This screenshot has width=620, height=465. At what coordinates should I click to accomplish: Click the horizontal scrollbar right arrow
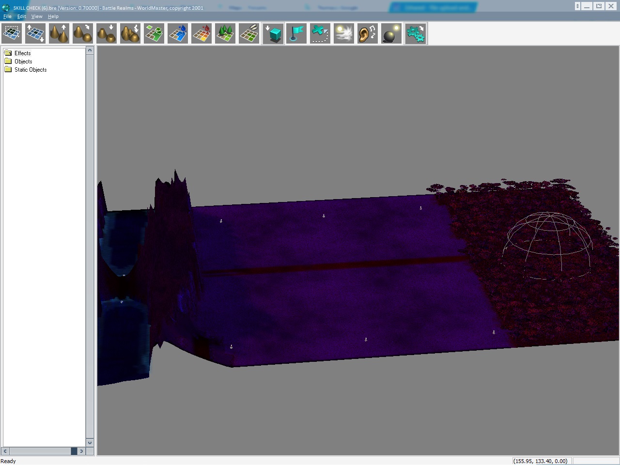click(81, 451)
